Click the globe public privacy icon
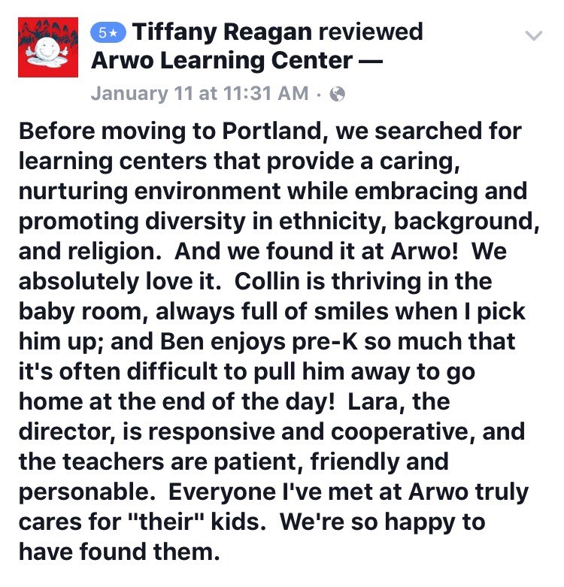The width and height of the screenshot is (564, 587). [x=337, y=94]
